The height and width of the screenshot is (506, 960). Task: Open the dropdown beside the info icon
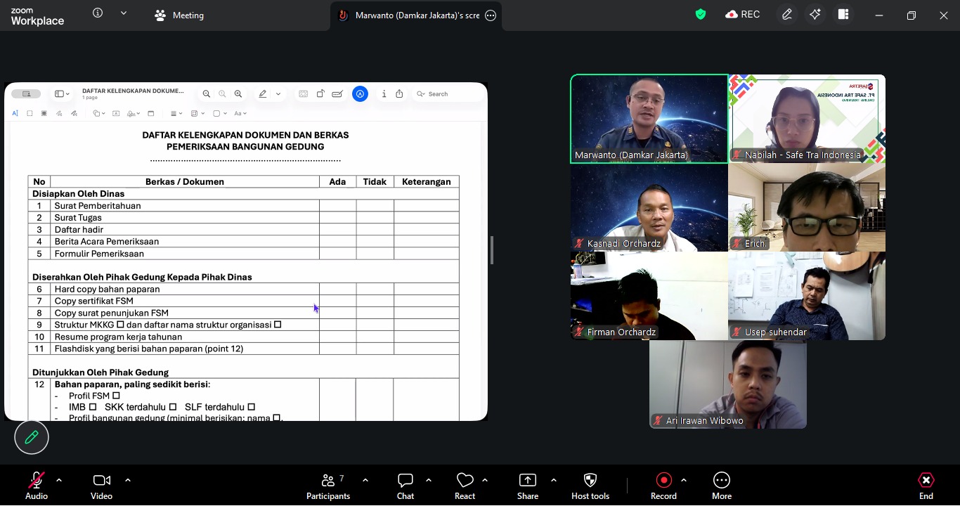124,13
